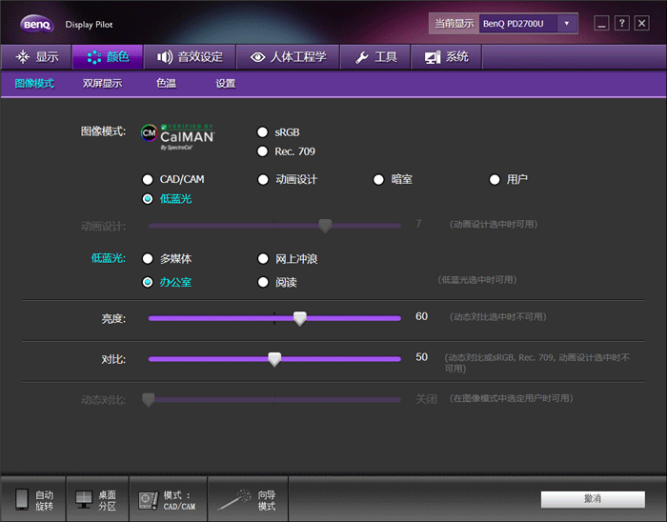Minimize the Display Pilot window
Viewport: 667px width, 522px height.
click(x=601, y=23)
